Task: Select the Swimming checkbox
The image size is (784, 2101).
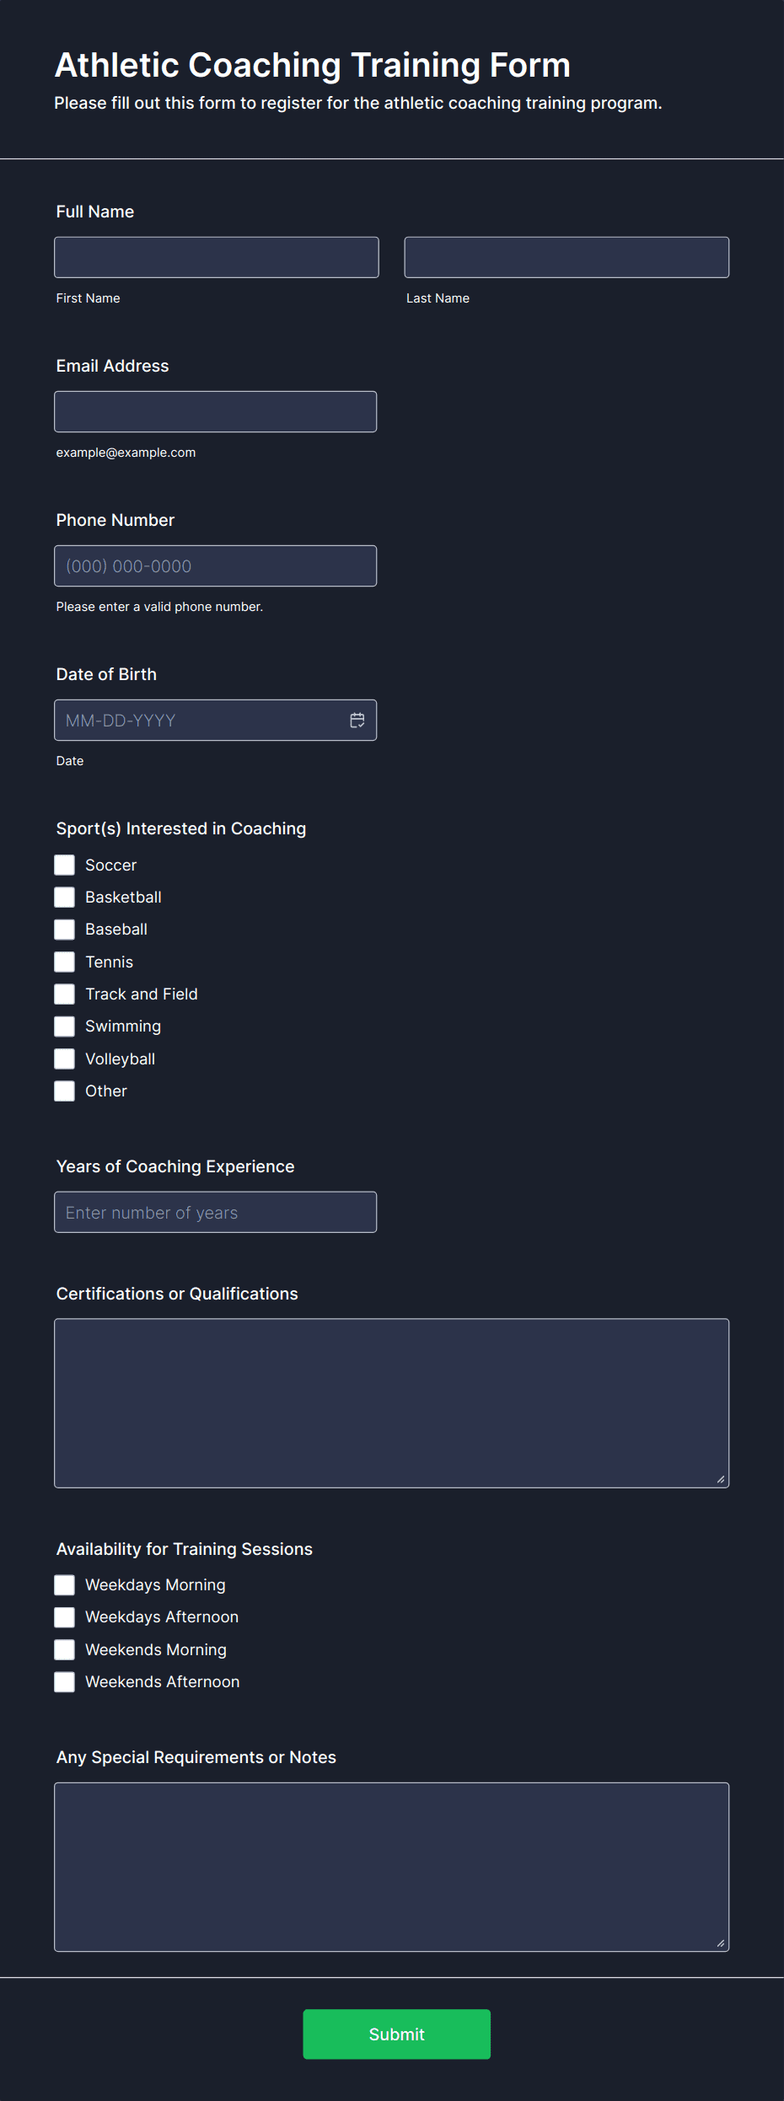Action: (x=64, y=1026)
